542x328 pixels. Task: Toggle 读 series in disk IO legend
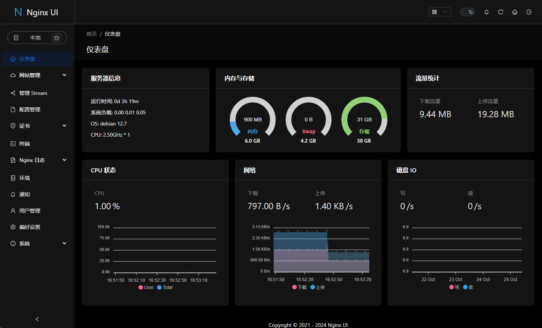pyautogui.click(x=468, y=287)
